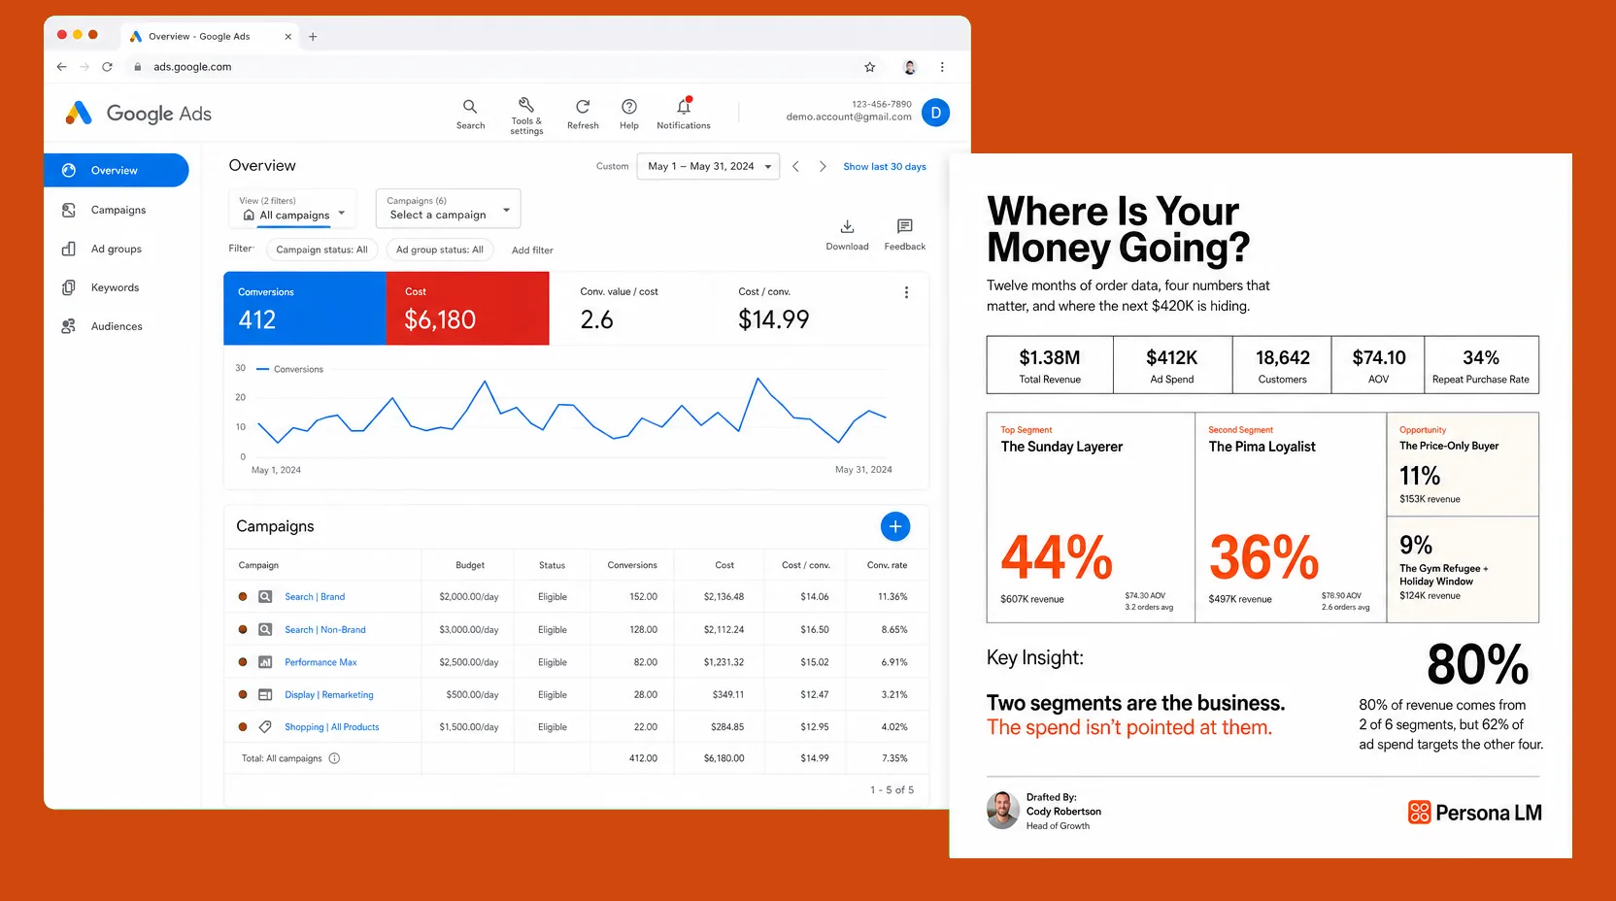1616x901 pixels.
Task: Expand the All campaigns view dropdown
Action: (x=292, y=209)
